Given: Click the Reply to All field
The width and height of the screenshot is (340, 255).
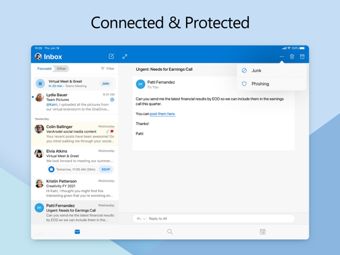Looking at the screenshot, I should coord(221,219).
